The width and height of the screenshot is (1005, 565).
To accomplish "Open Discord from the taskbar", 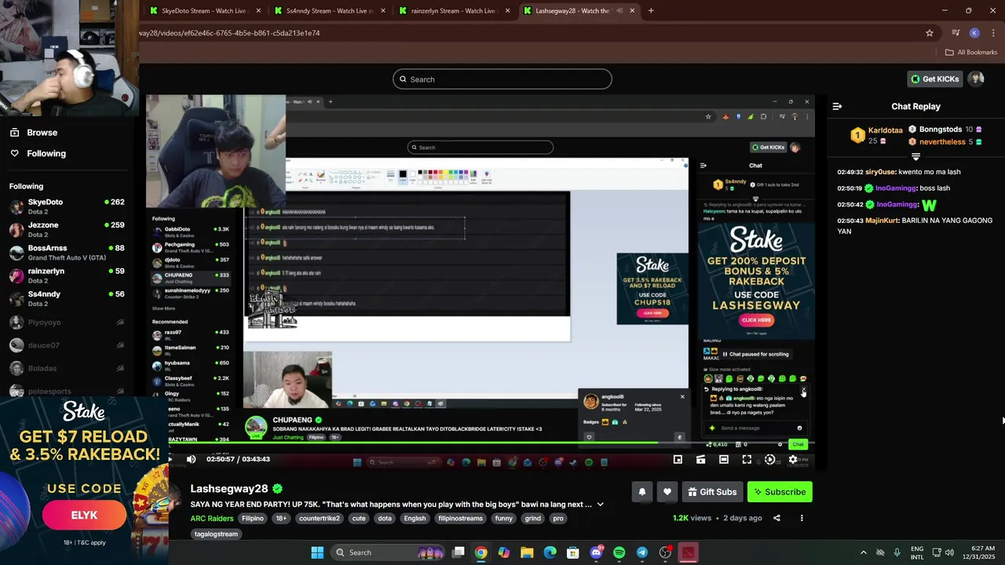I will click(x=596, y=552).
